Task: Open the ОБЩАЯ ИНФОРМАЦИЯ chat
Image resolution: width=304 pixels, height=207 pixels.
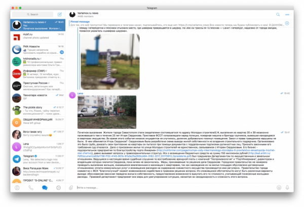Action: coord(38,123)
